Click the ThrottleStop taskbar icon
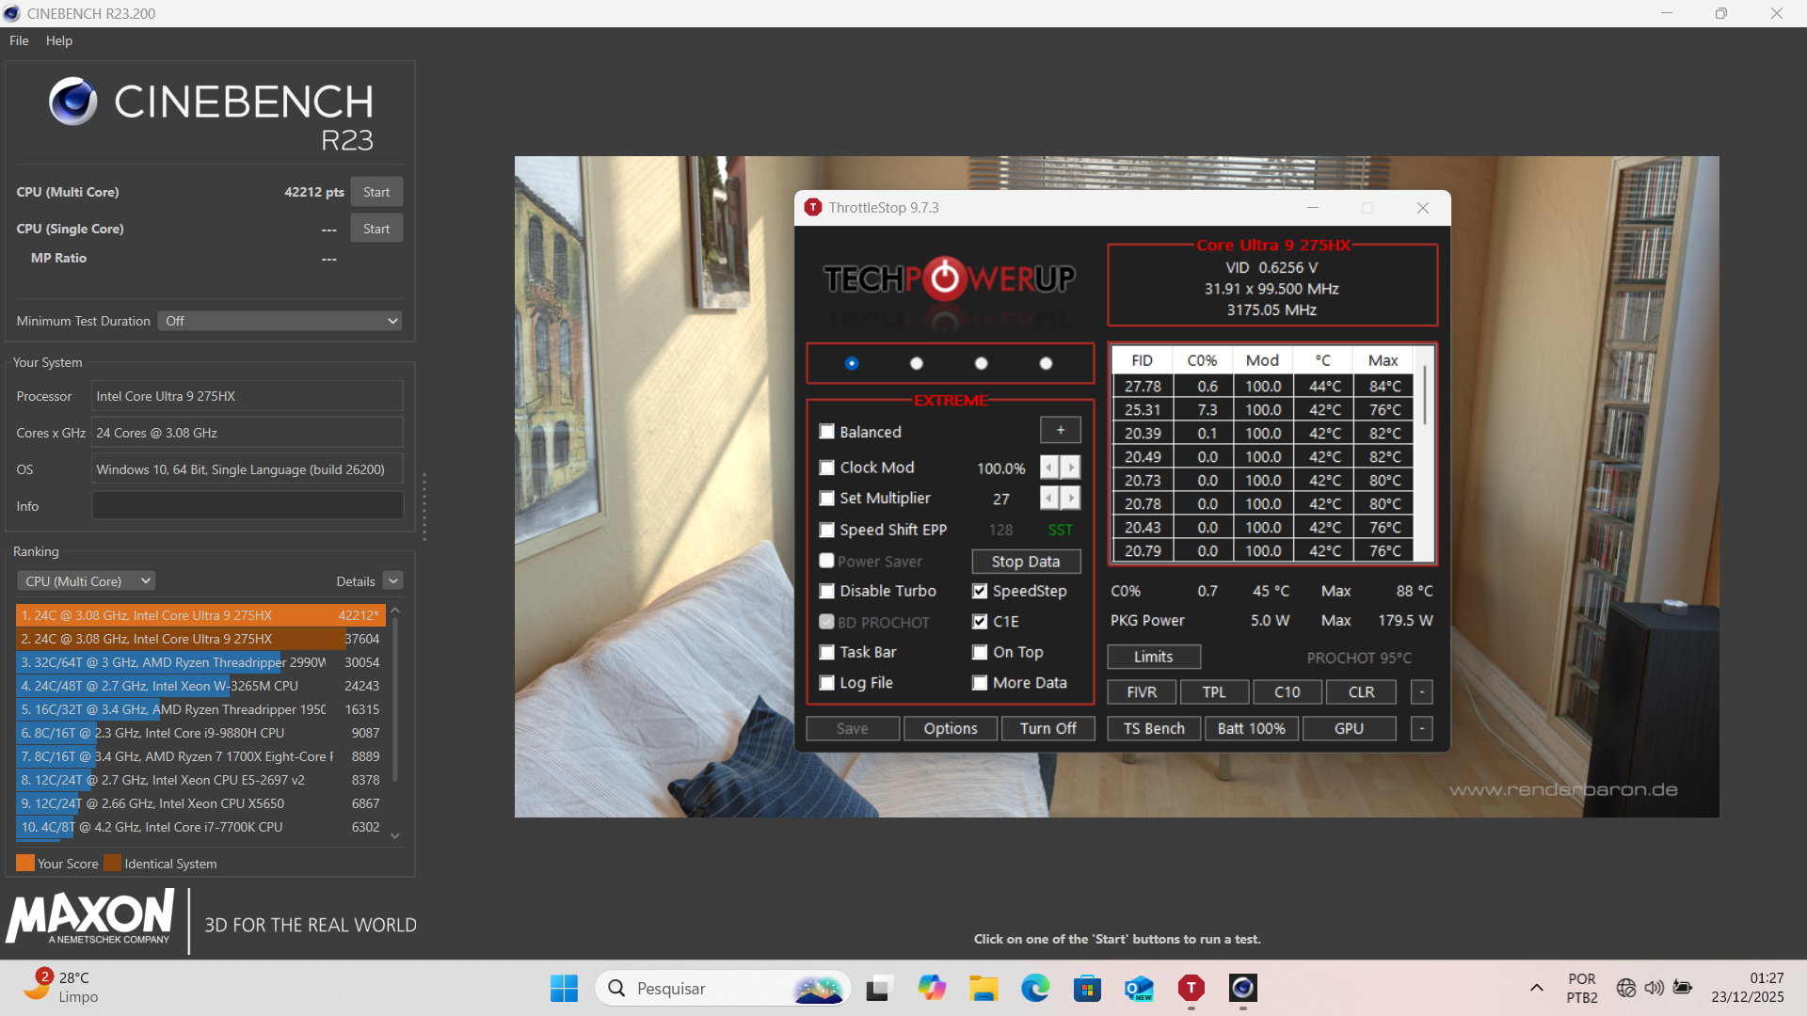 point(1191,988)
